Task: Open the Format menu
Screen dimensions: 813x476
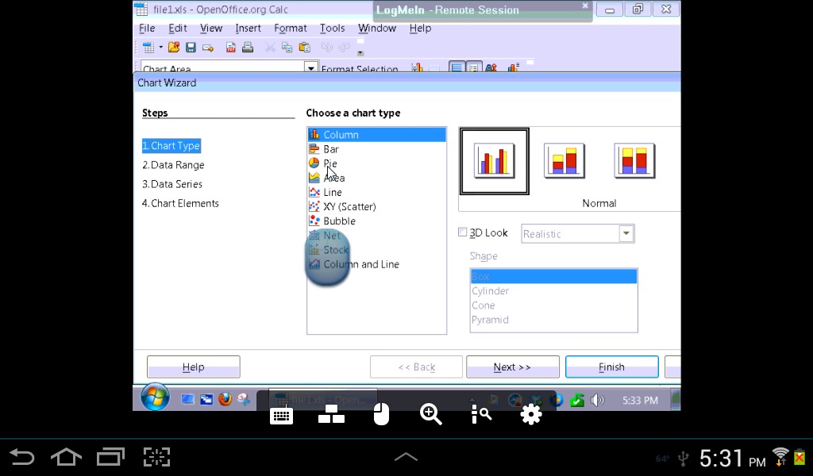Action: [x=291, y=28]
